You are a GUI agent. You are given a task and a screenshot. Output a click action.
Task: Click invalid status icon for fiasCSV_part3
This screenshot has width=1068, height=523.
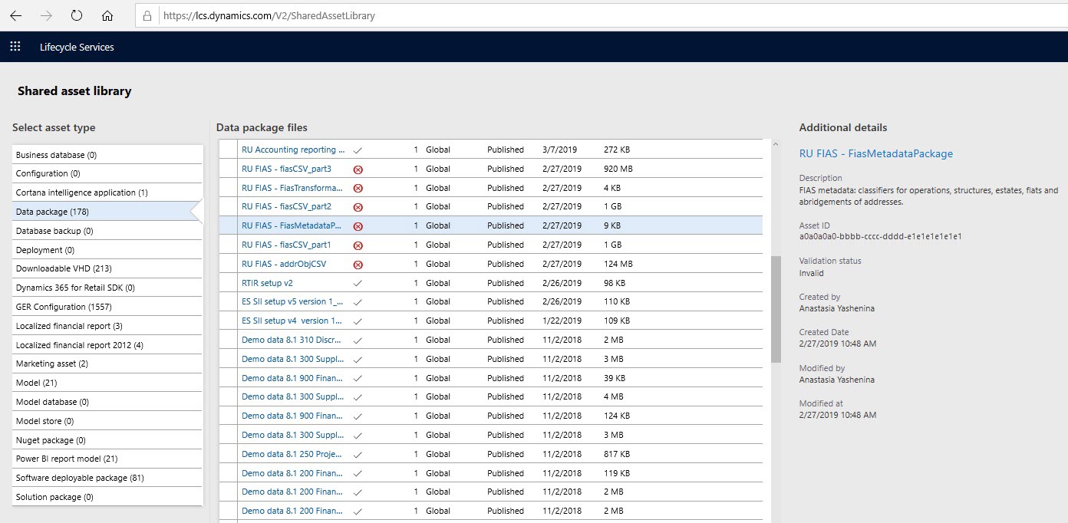pyautogui.click(x=358, y=169)
